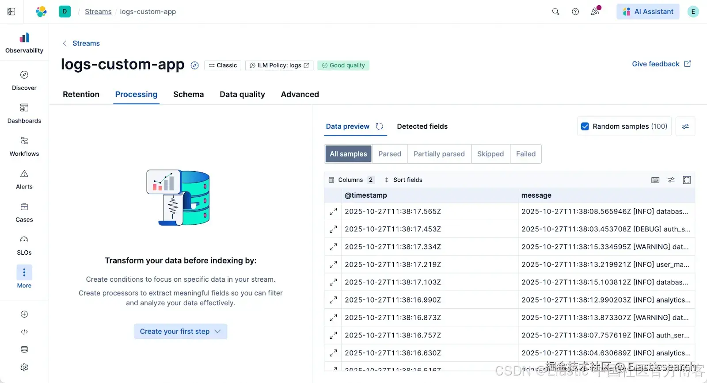Switch to the Schema tab
Image resolution: width=707 pixels, height=383 pixels.
[188, 94]
